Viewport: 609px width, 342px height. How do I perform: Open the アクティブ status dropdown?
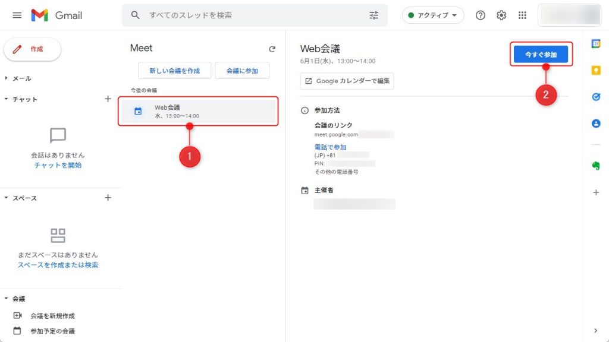pyautogui.click(x=433, y=15)
